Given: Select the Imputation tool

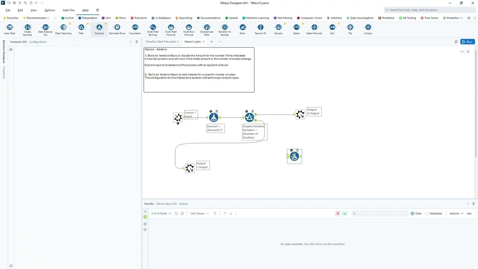Looking at the screenshot, I should [135, 30].
